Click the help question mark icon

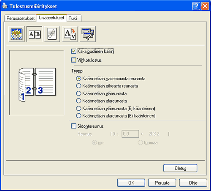point(196,6)
